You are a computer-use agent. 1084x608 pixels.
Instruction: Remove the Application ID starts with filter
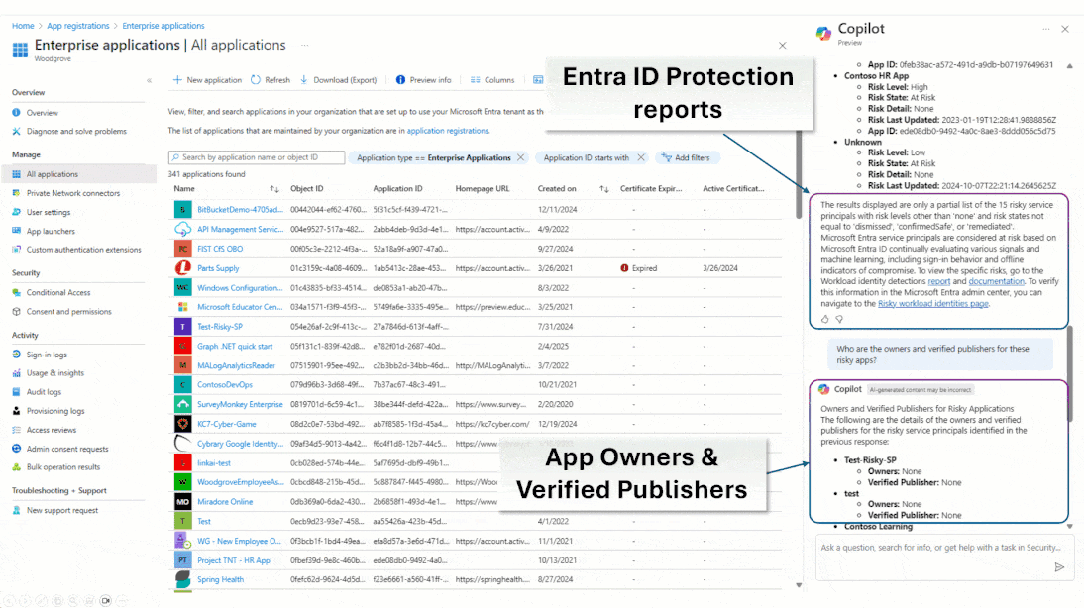(641, 157)
